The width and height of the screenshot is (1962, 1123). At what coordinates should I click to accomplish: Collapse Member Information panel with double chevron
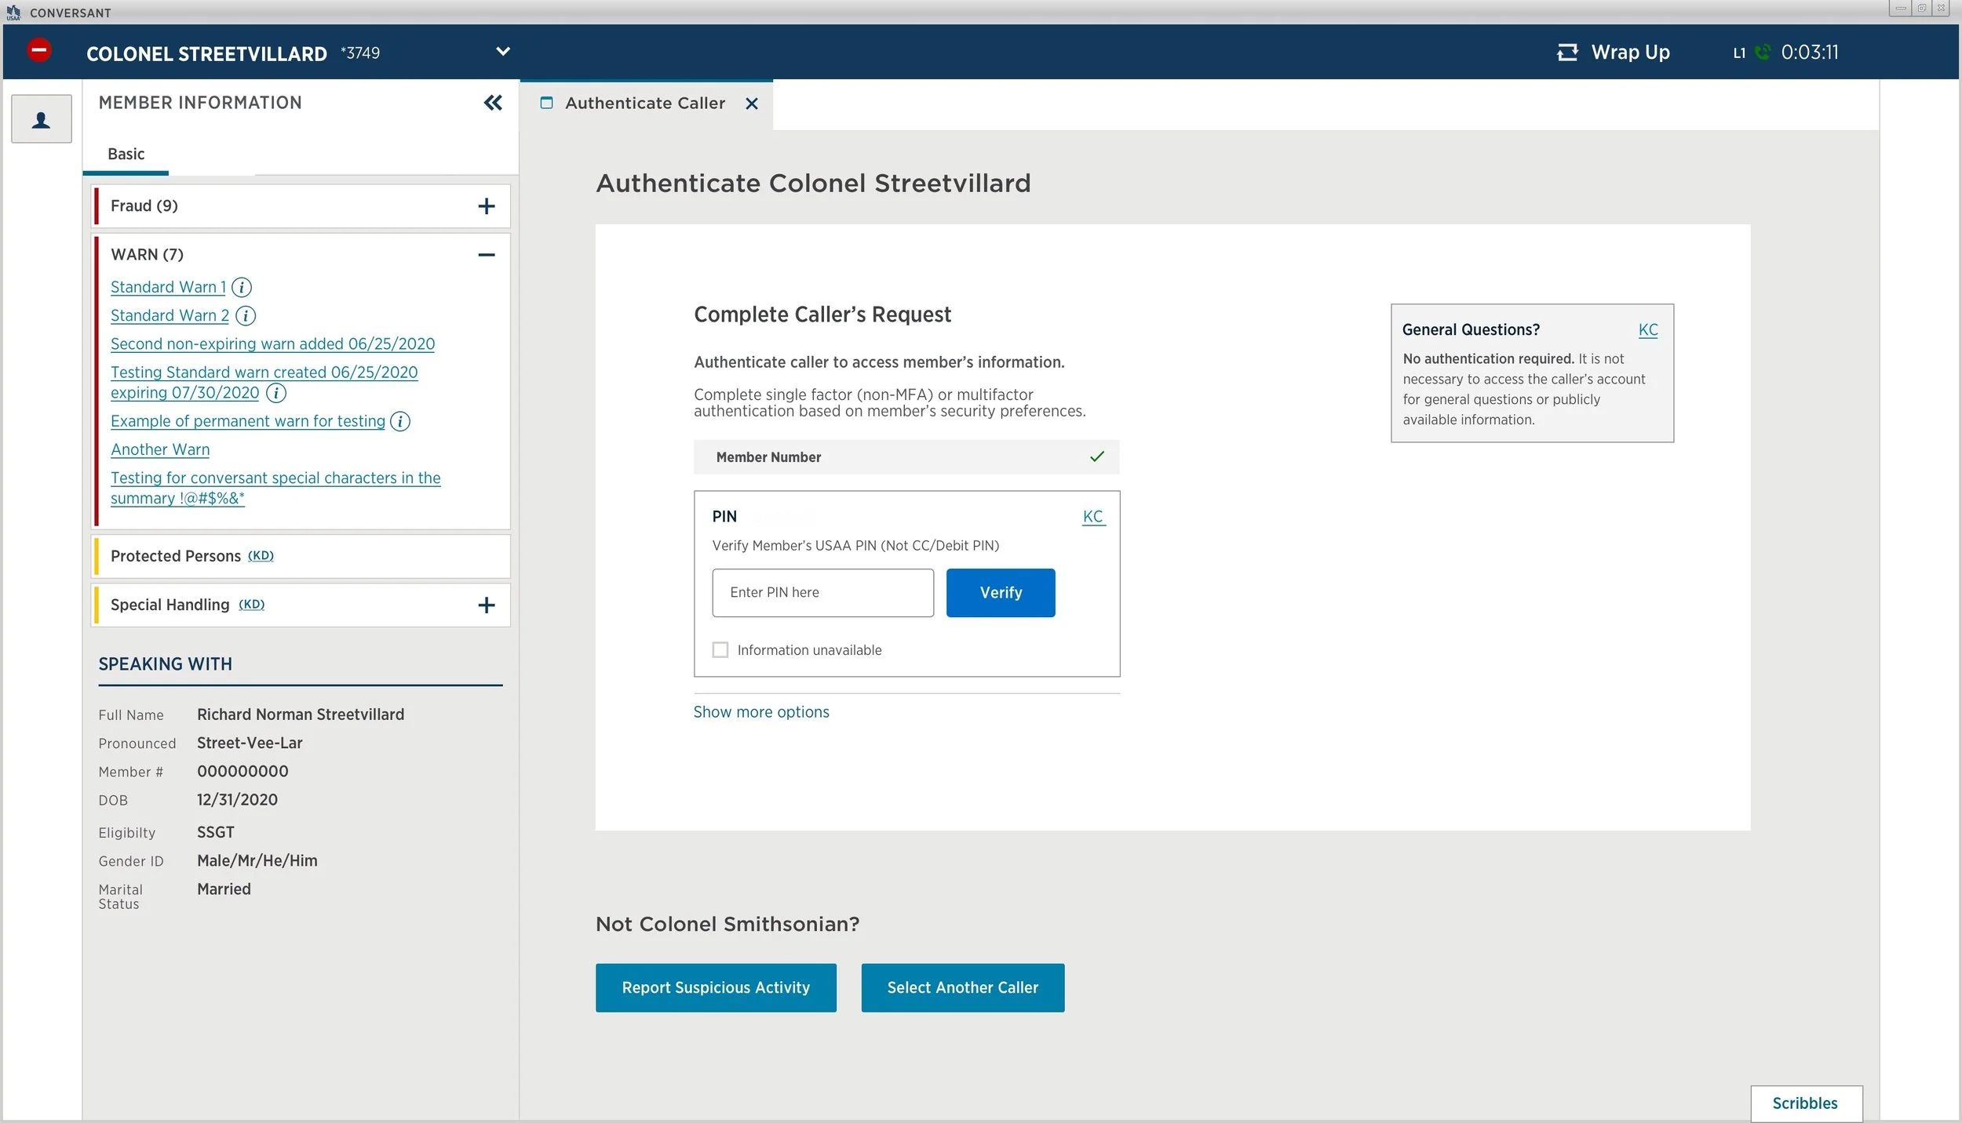493,103
